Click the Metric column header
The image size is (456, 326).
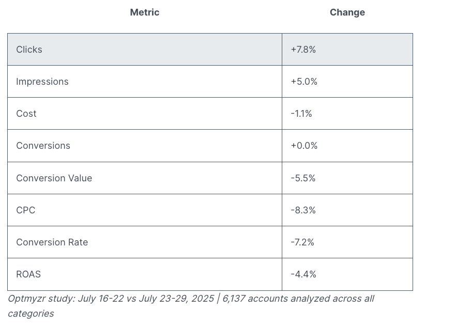(145, 12)
